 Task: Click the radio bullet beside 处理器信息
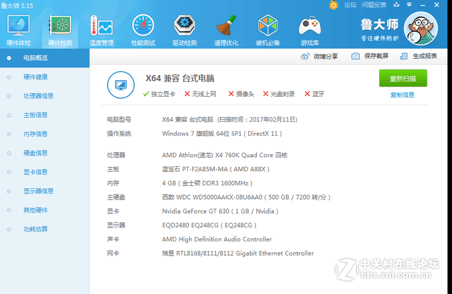tap(9, 96)
